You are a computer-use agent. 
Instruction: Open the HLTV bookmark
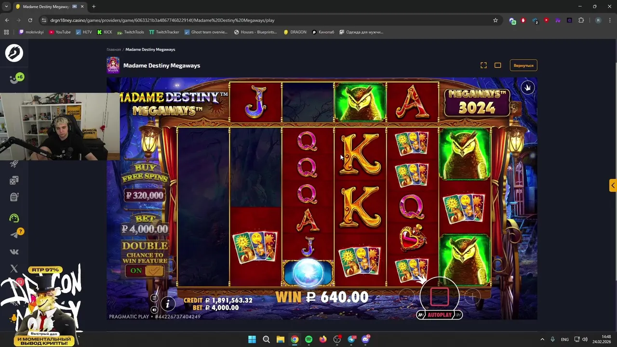coord(83,32)
